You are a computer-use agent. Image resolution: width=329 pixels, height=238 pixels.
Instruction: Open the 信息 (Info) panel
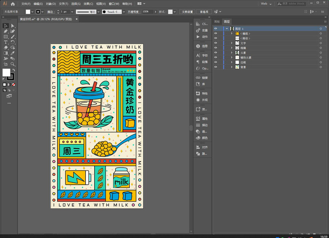click(x=202, y=46)
